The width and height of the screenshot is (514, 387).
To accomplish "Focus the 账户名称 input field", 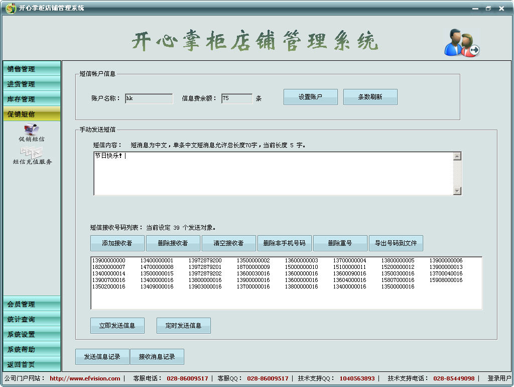I will (149, 99).
